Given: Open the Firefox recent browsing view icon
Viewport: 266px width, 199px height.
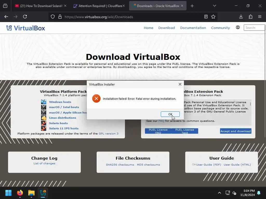Looking at the screenshot, I should [5, 6].
